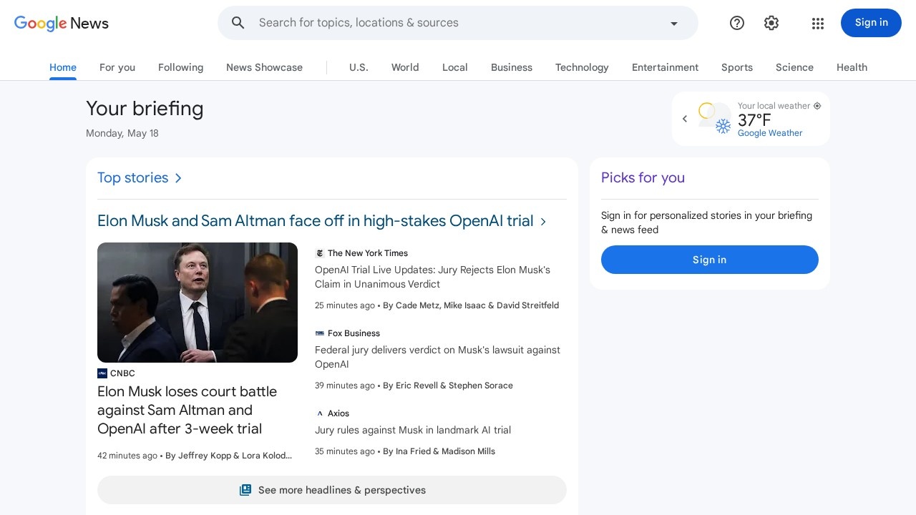Screen dimensions: 916x515
Task: Switch to the Local tab
Action: (455, 67)
